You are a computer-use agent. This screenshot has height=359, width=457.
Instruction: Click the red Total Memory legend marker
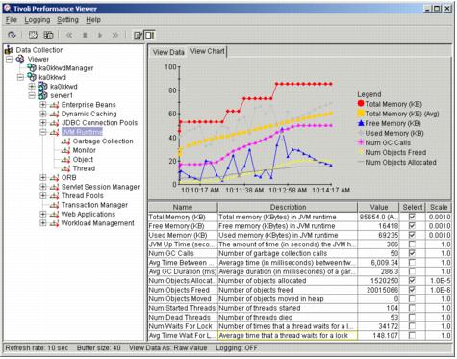(361, 103)
